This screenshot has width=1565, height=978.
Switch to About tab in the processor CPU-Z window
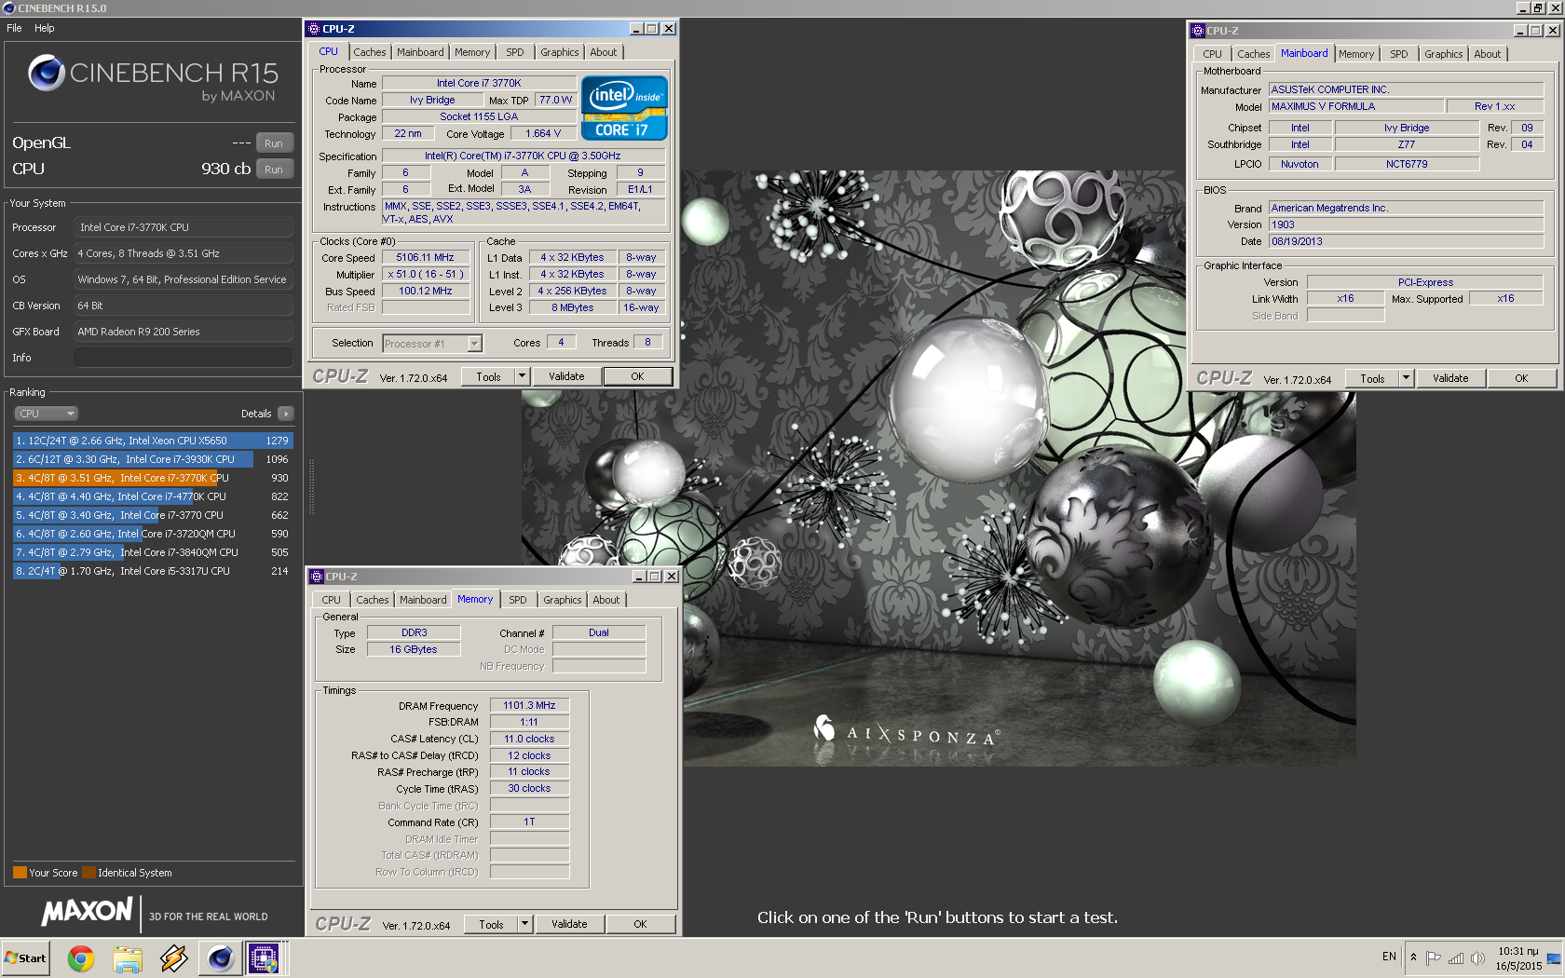point(604,52)
